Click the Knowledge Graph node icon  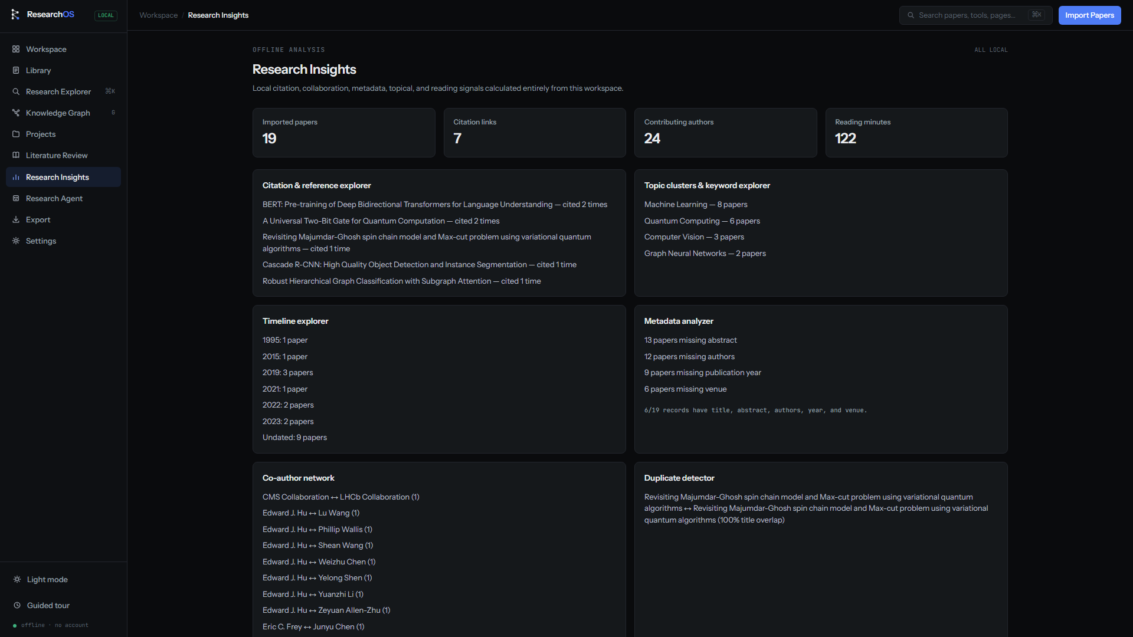[x=16, y=113]
